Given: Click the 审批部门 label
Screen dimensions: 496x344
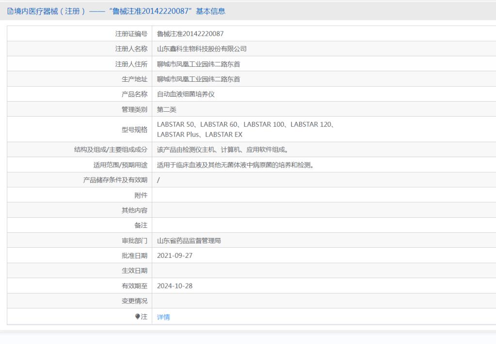Looking at the screenshot, I should click(134, 240).
